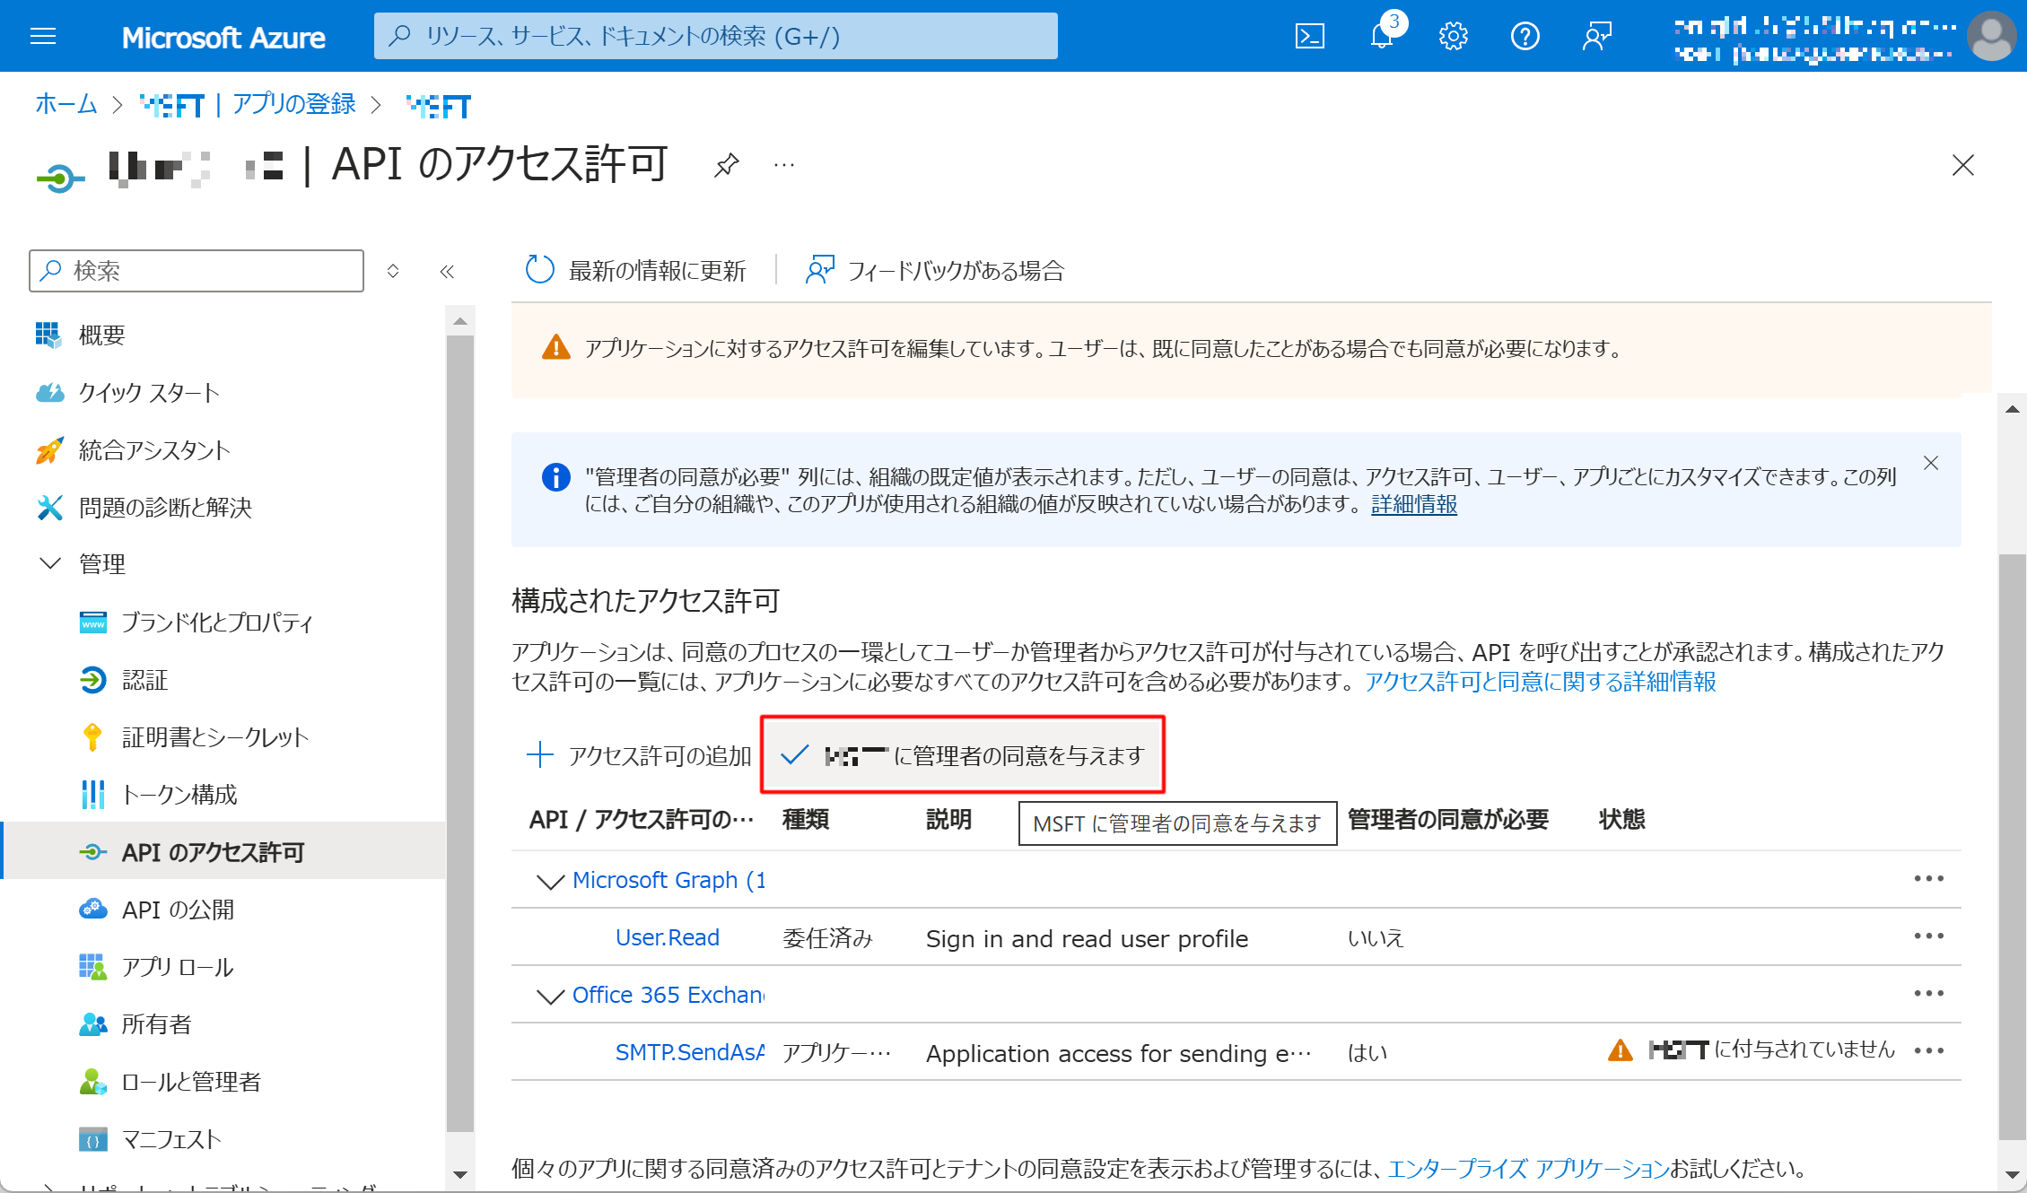Collapse the Office 365 Exchange Online group
This screenshot has height=1193, width=2027.
tap(549, 996)
